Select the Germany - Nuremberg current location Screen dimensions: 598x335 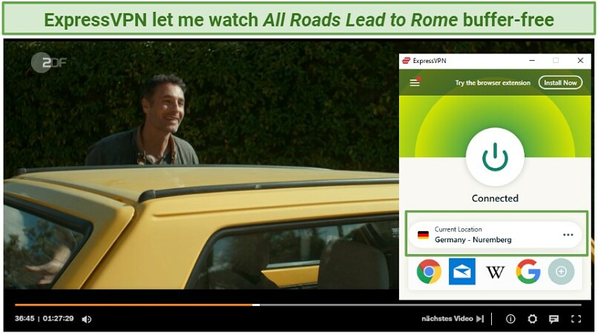(x=495, y=235)
